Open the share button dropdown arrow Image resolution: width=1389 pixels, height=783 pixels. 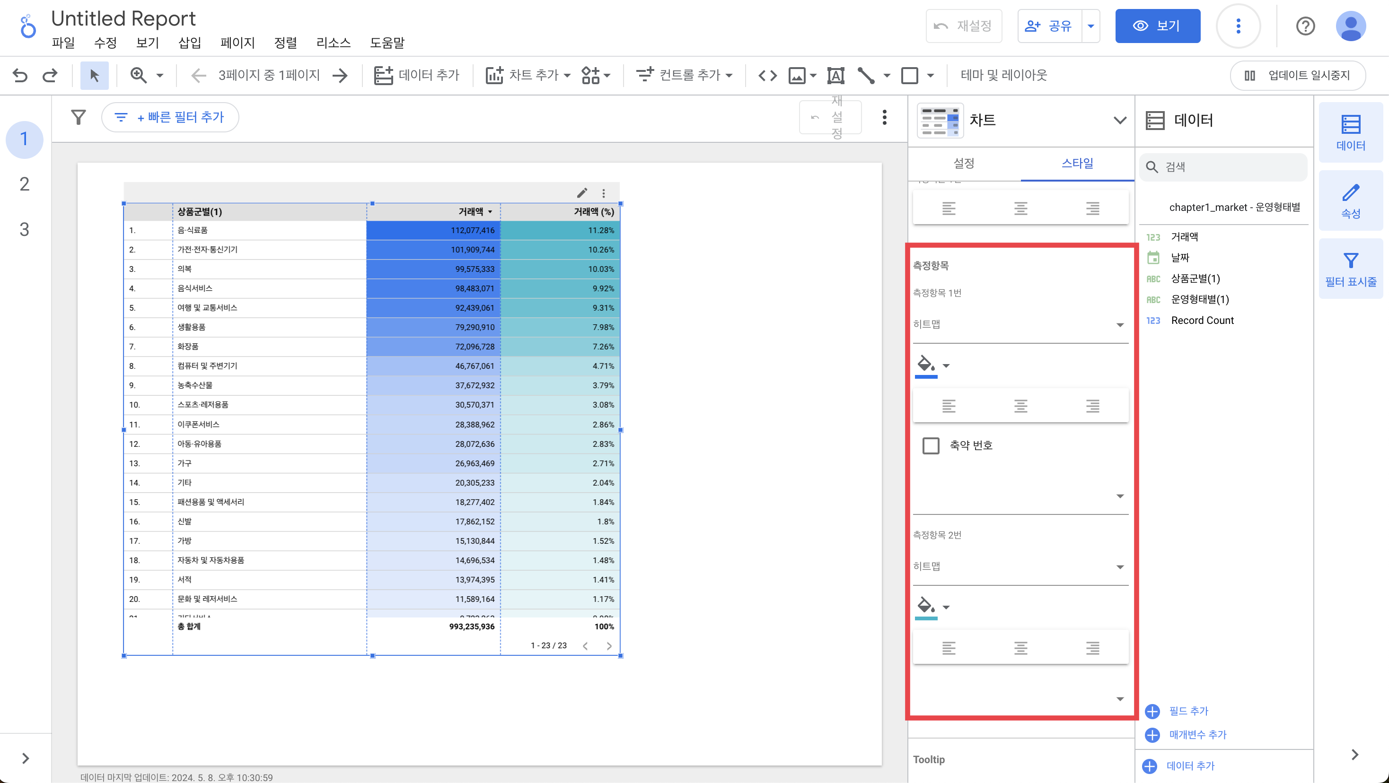point(1091,26)
